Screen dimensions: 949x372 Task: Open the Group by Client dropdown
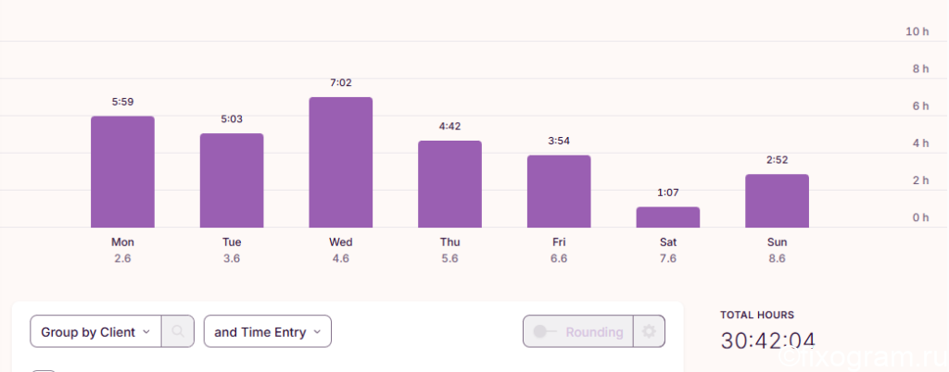click(95, 331)
